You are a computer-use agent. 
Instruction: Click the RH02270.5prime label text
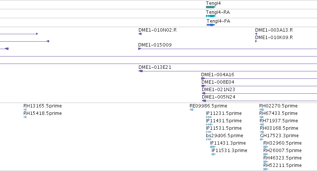pyautogui.click(x=278, y=106)
